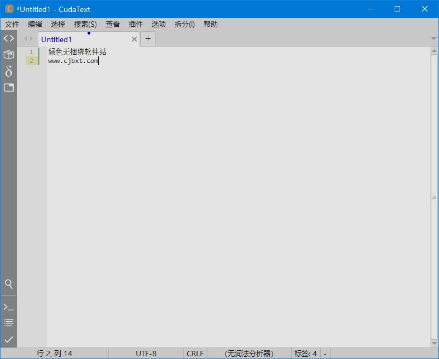The width and height of the screenshot is (439, 359).
Task: Open the Project manager cube icon
Action: tap(9, 55)
